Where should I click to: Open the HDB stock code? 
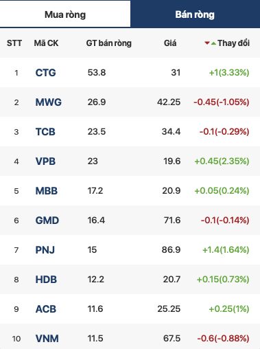(x=46, y=280)
